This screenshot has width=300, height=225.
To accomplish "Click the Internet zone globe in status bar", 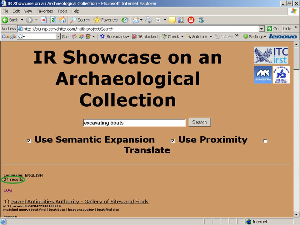I will tap(249, 222).
